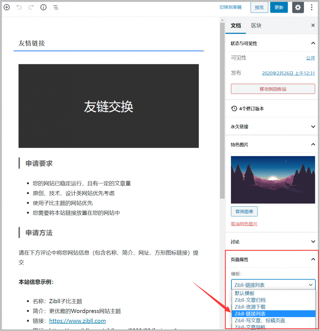The width and height of the screenshot is (320, 331).
Task: Click the 取消特色图片 link
Action: (x=244, y=223)
